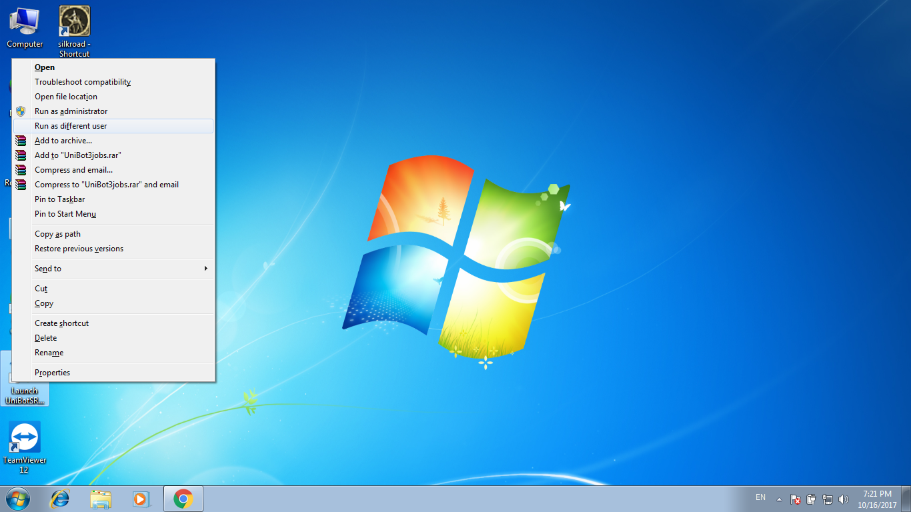The height and width of the screenshot is (512, 911).
Task: Select the Launch UniBotSR desktop shortcut
Action: point(25,395)
